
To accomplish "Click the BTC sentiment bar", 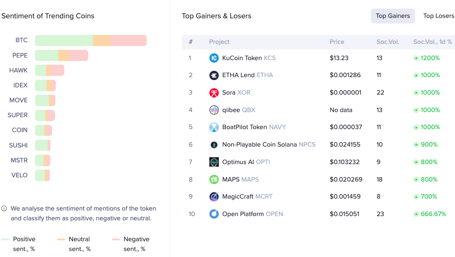I will click(x=91, y=40).
